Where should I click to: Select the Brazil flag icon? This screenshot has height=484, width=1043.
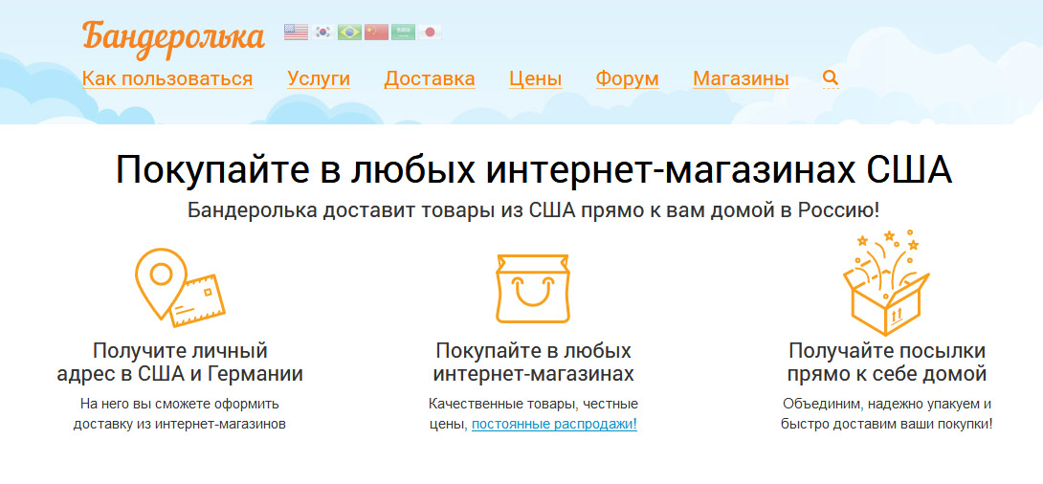point(349,32)
